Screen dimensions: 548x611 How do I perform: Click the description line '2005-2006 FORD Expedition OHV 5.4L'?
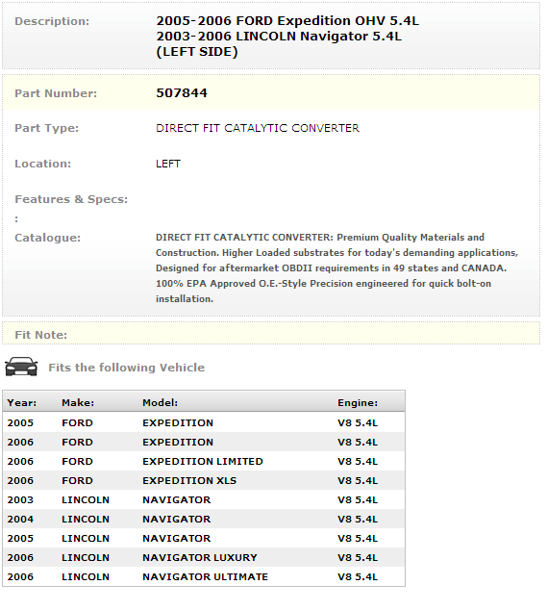click(x=287, y=20)
